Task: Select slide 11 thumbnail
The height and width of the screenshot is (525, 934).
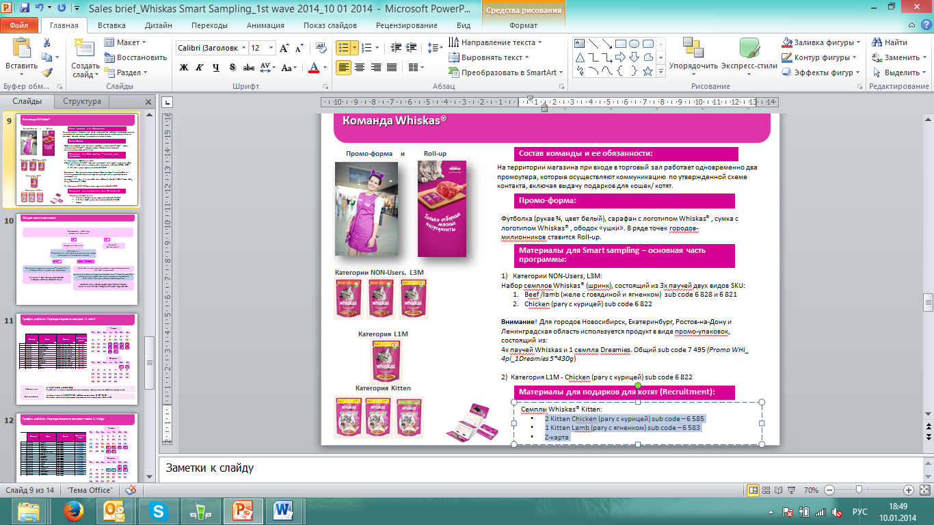Action: pyautogui.click(x=77, y=359)
